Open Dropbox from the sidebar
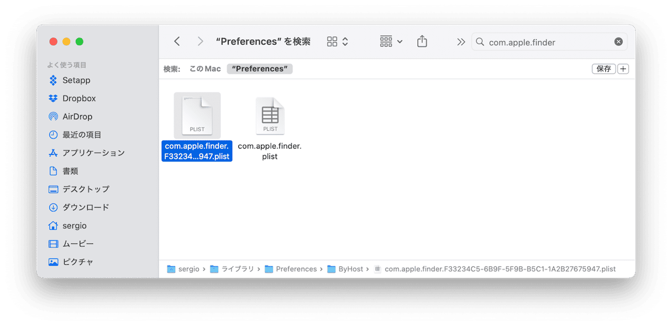 [79, 98]
